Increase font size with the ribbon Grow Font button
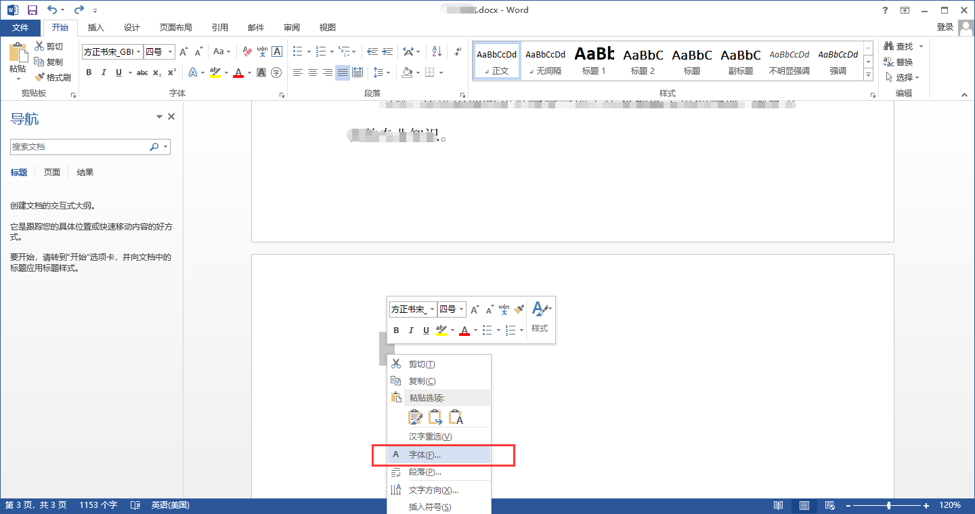Image resolution: width=975 pixels, height=514 pixels. (x=183, y=51)
